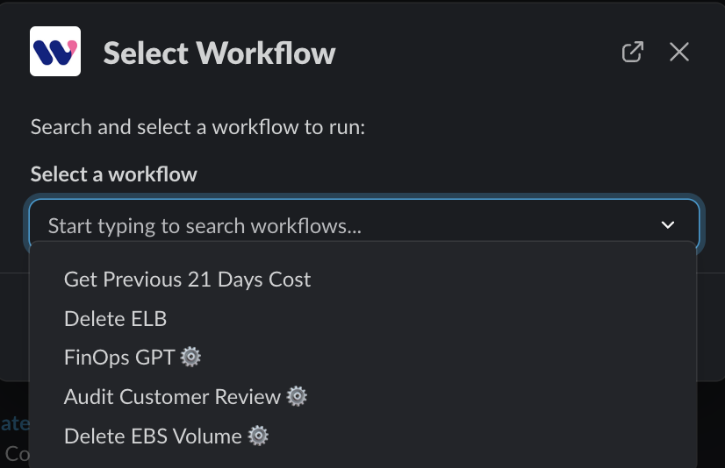Viewport: 725px width, 468px height.
Task: Click the "Search and select a workflow" instruction text
Action: [x=197, y=126]
